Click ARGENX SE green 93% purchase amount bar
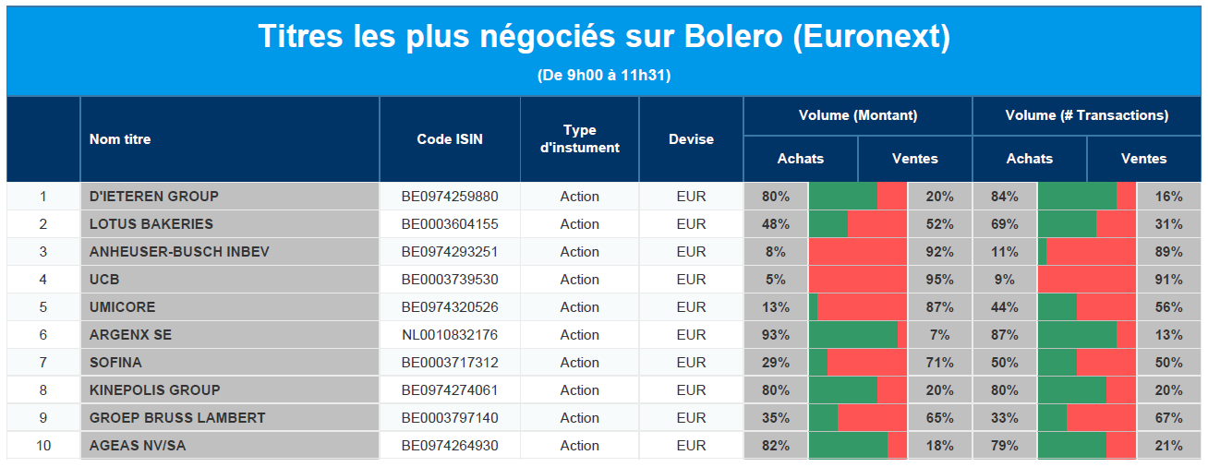The width and height of the screenshot is (1208, 467). (x=852, y=335)
